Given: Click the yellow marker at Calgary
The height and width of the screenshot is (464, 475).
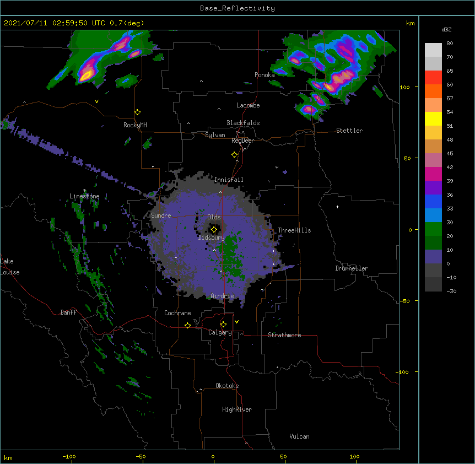Looking at the screenshot, I should [x=223, y=325].
